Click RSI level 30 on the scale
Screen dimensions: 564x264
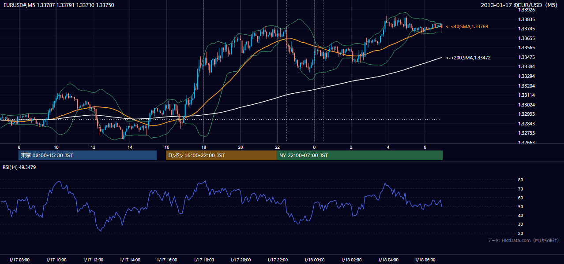click(x=521, y=224)
